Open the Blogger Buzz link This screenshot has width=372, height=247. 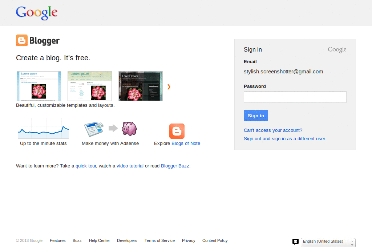(175, 166)
